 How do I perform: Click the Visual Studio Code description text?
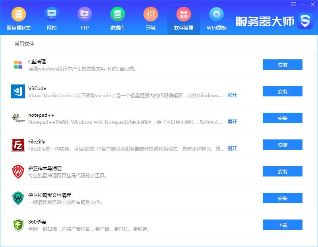(125, 95)
